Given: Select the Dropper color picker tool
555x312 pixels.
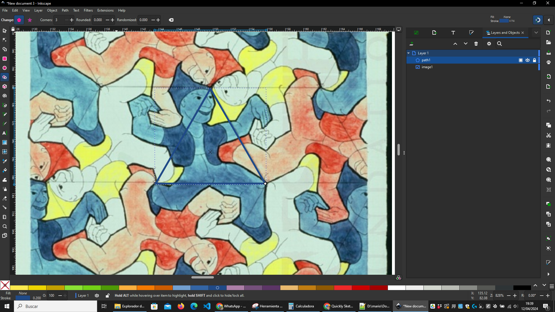Looking at the screenshot, I should point(5,161).
